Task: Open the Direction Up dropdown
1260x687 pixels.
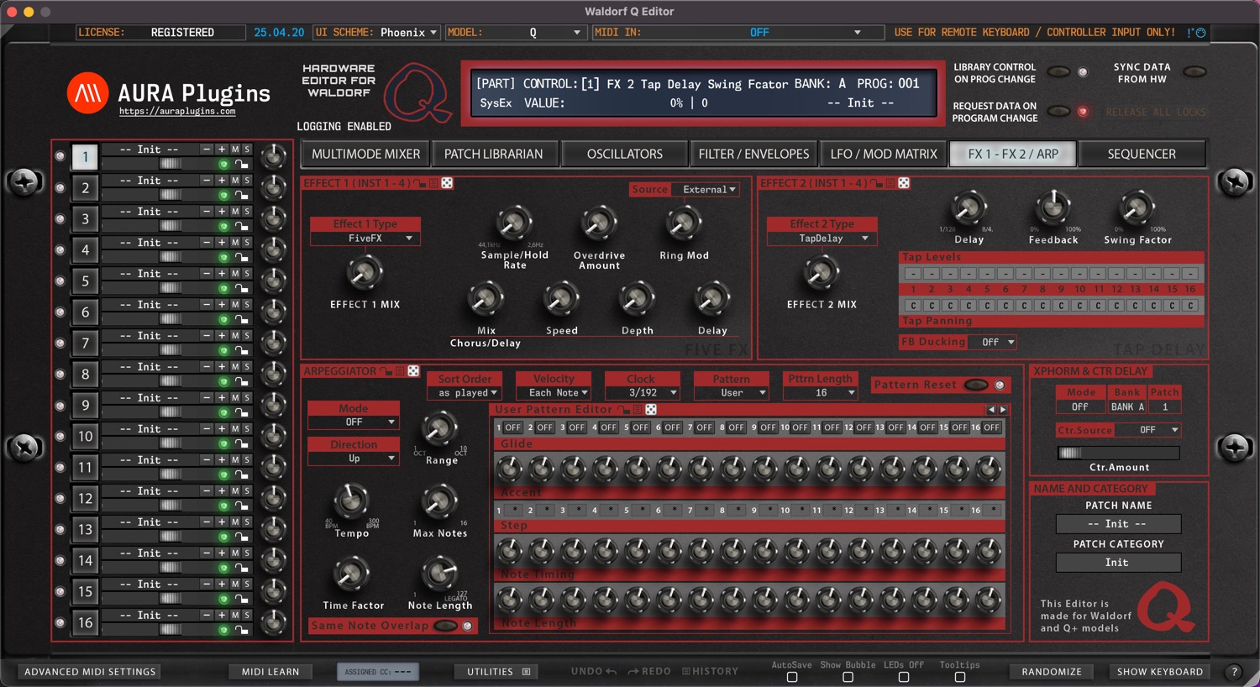Action: (354, 459)
